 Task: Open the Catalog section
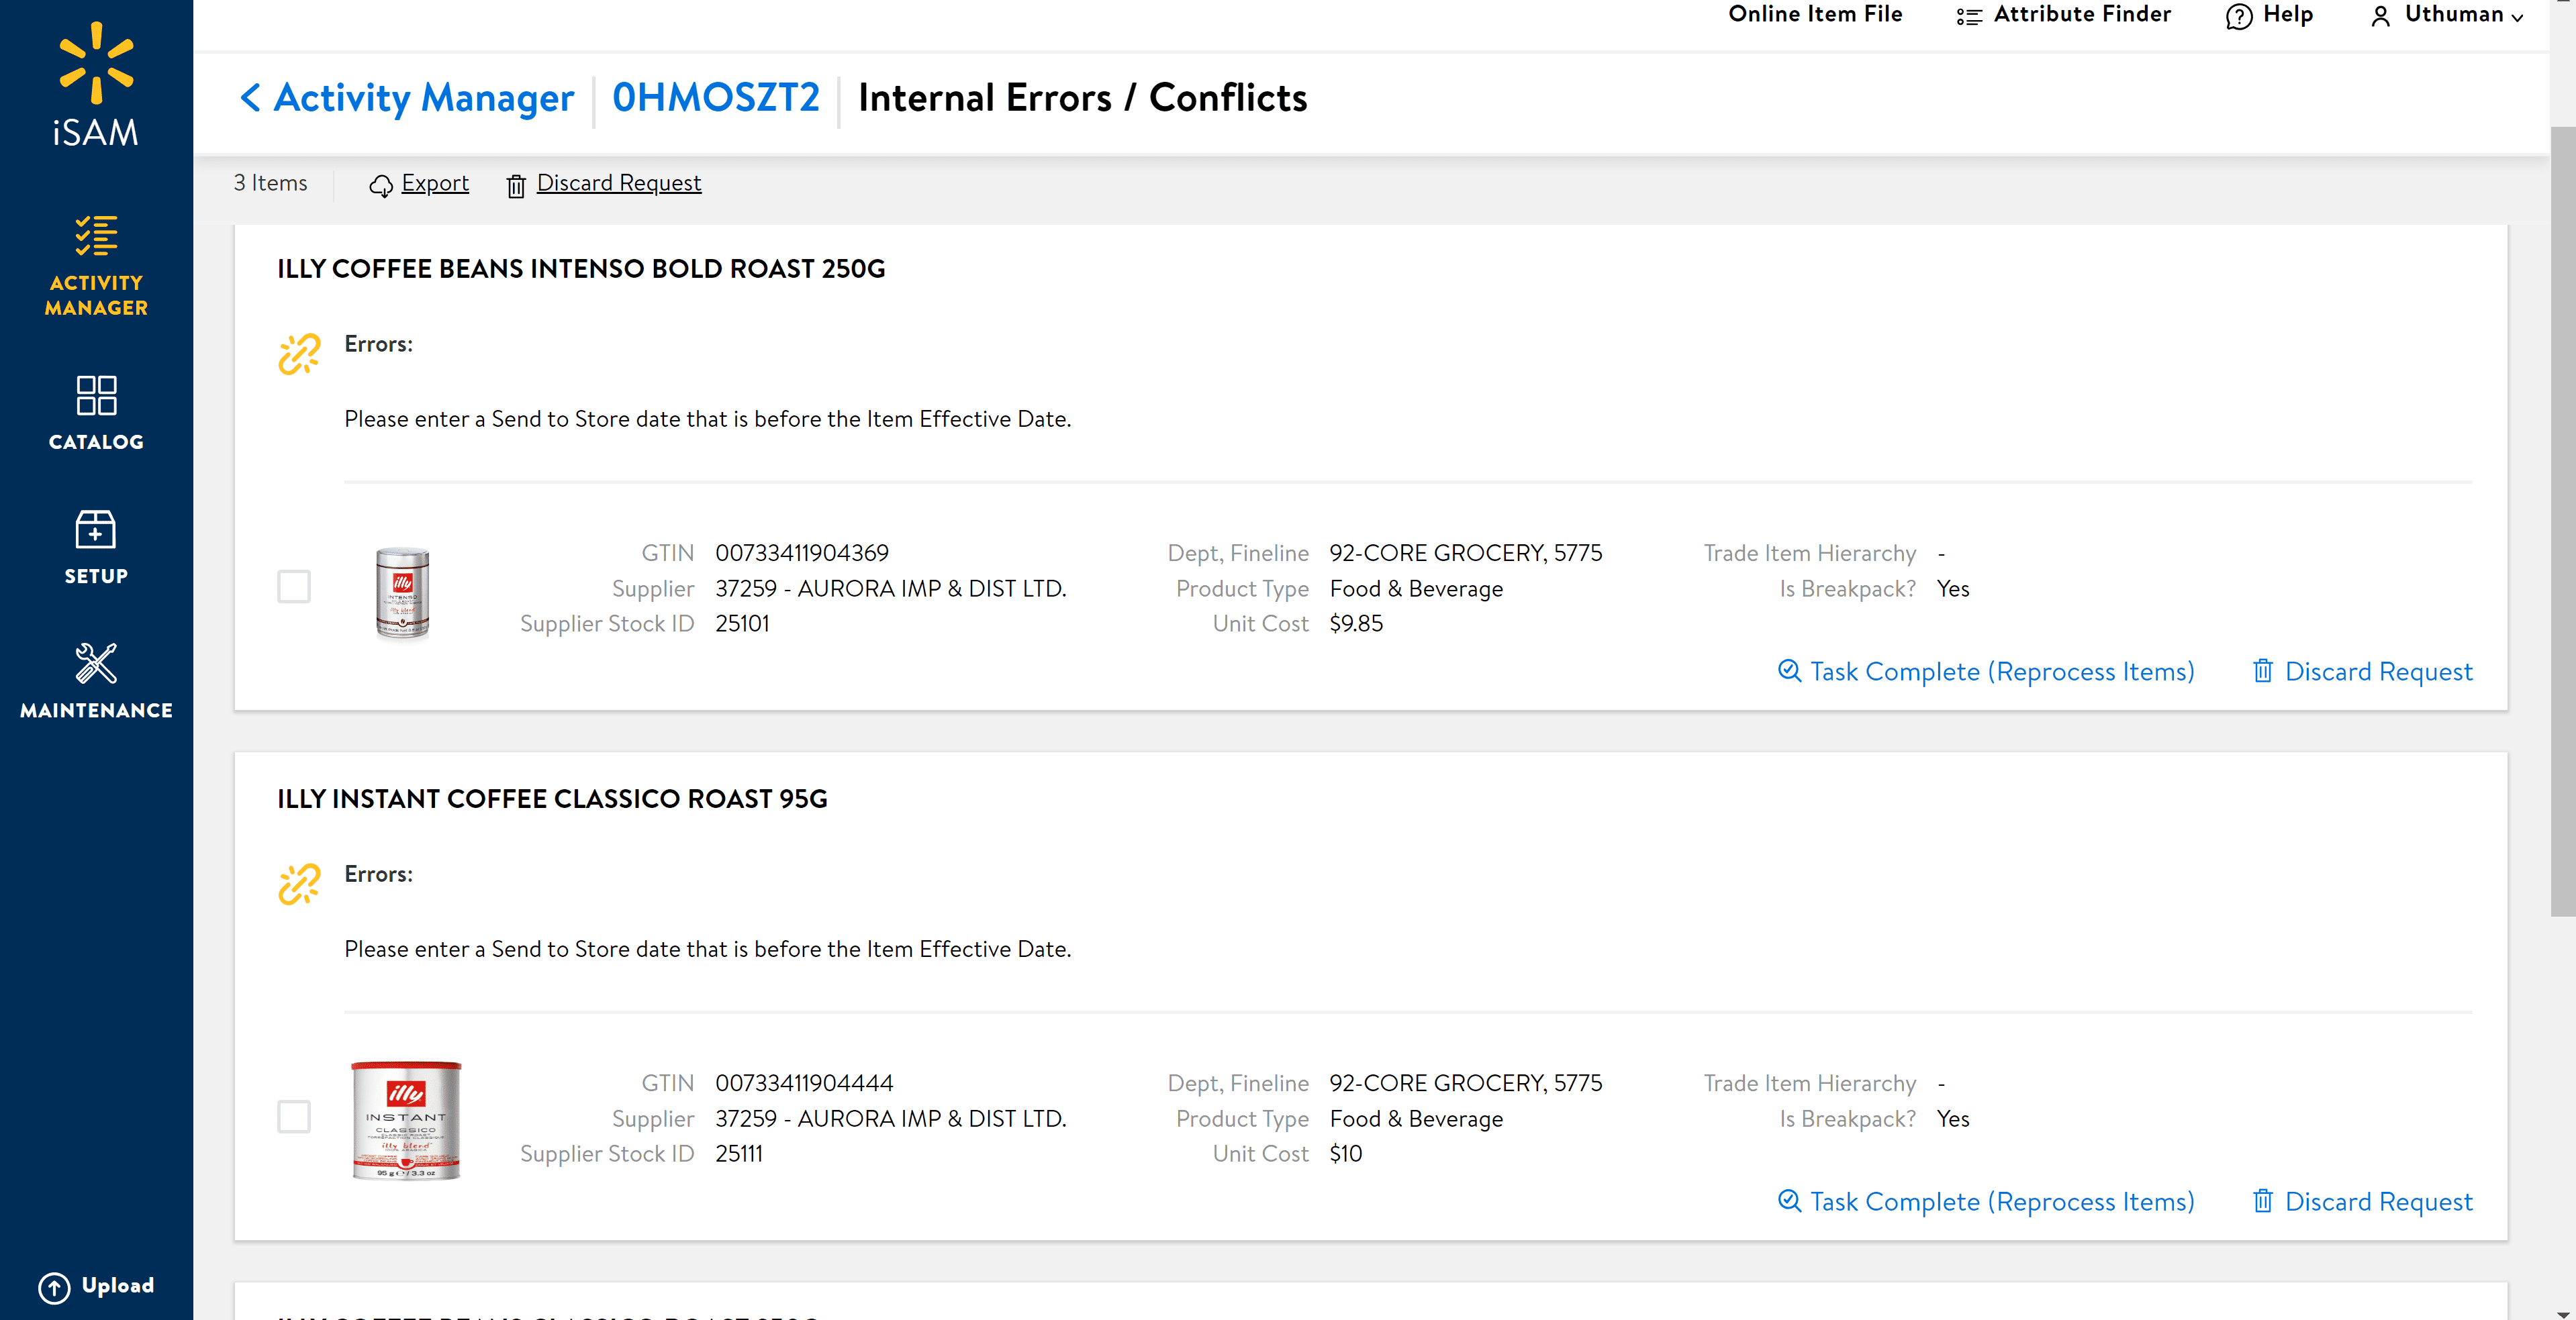click(96, 413)
